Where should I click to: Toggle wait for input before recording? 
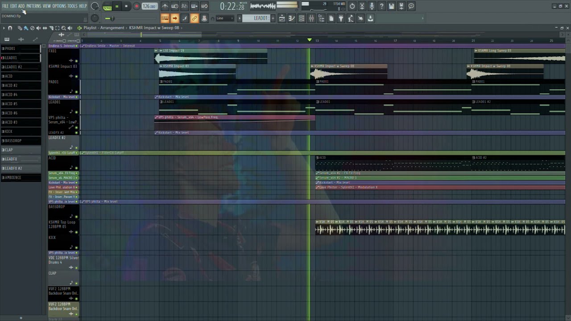click(175, 6)
